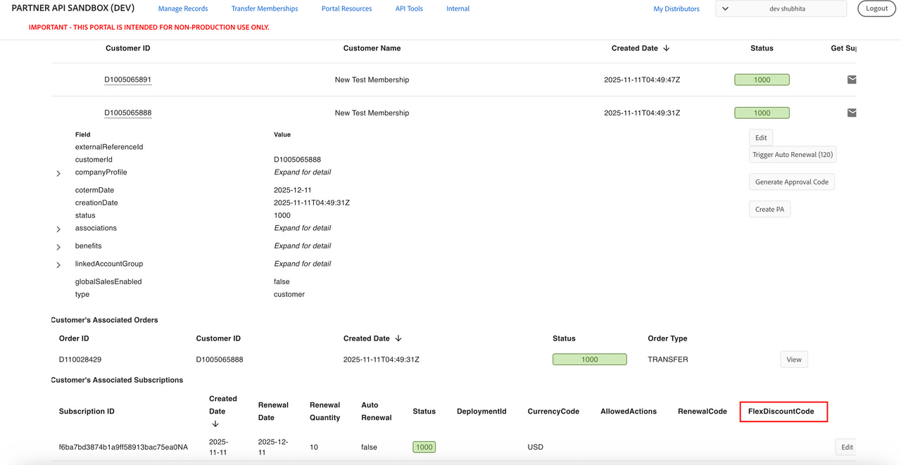Click sort arrow in orders Created Date header
This screenshot has width=901, height=465.
(398, 338)
